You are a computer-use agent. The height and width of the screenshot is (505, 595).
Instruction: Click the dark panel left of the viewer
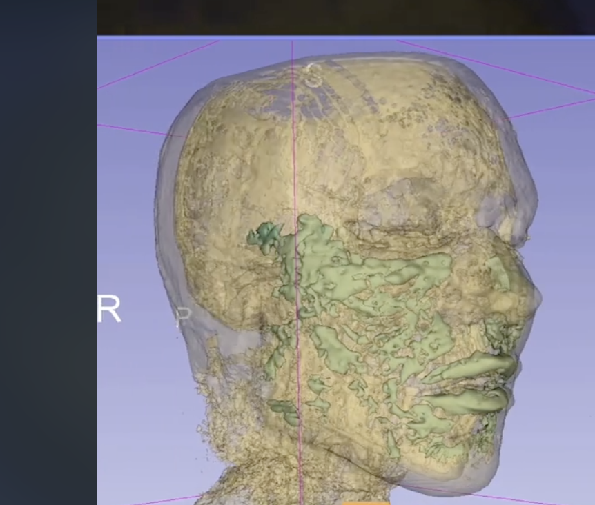coord(48,253)
